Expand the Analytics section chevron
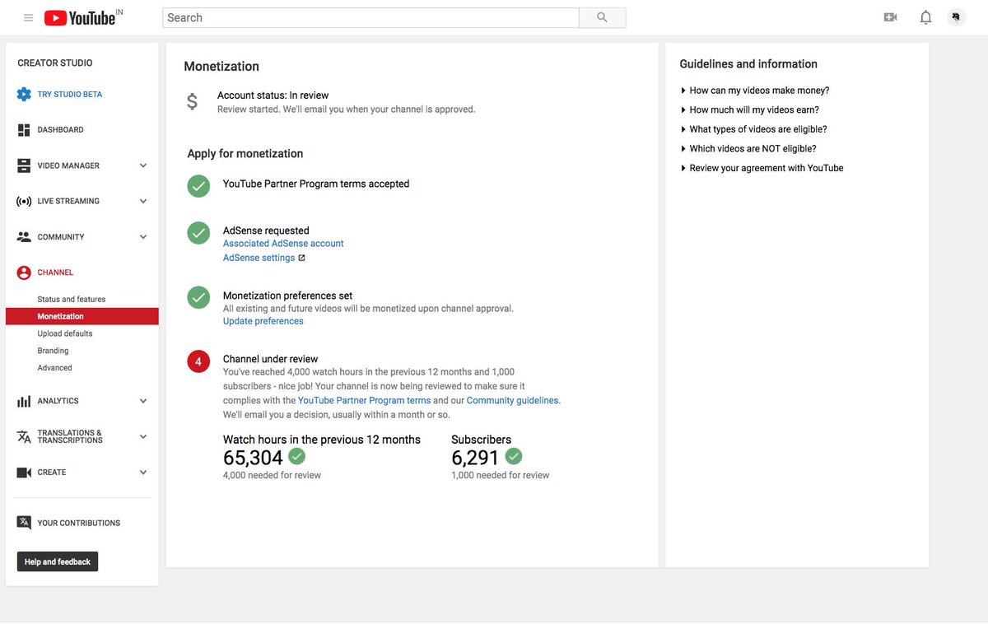The height and width of the screenshot is (624, 988). pyautogui.click(x=143, y=401)
